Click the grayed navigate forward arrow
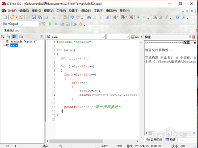This screenshot has width=198, height=148. pyautogui.click(x=144, y=17)
